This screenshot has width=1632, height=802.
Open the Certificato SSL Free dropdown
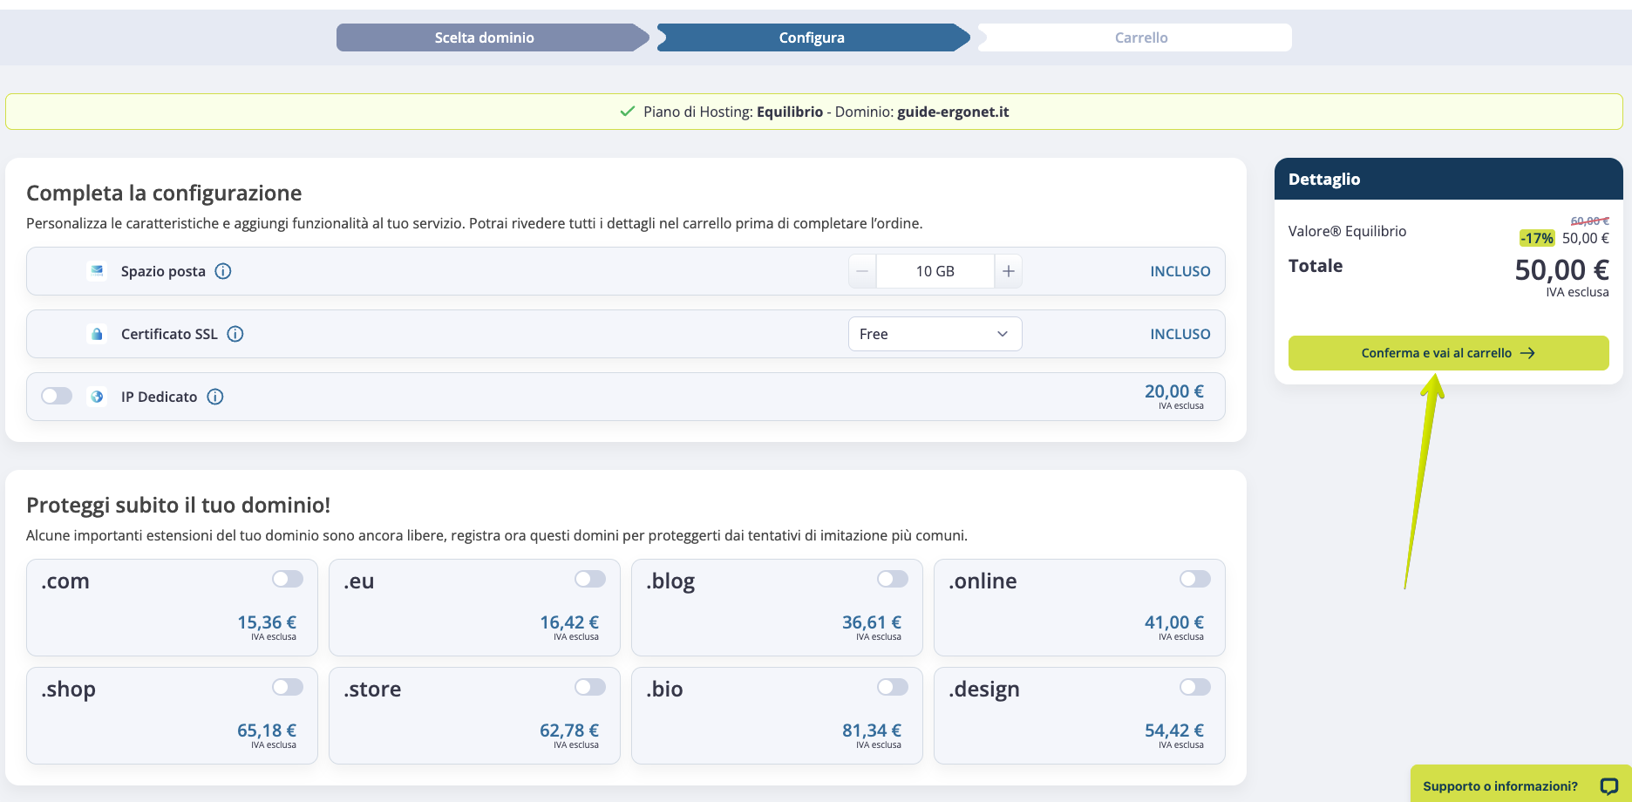pos(935,334)
